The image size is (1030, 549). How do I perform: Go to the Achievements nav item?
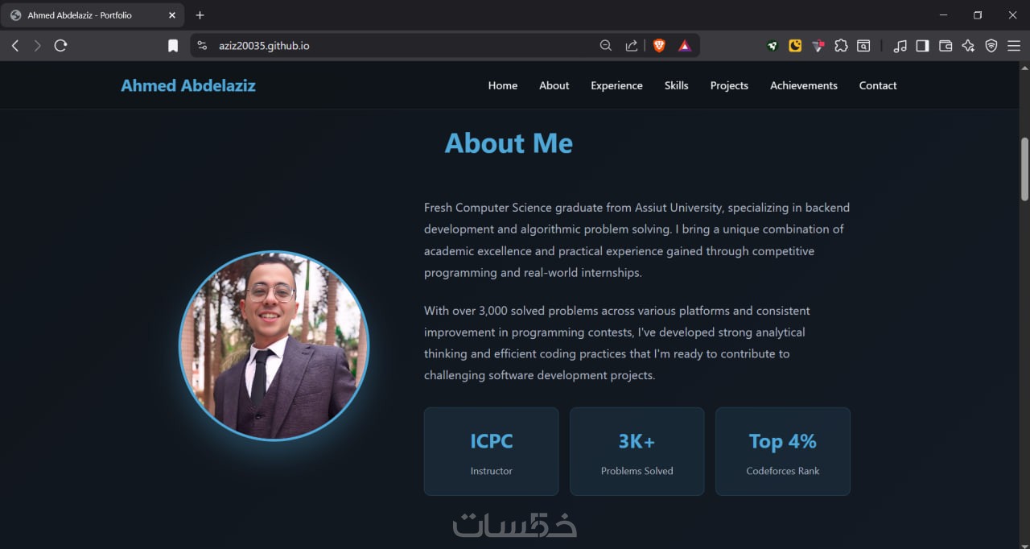[x=804, y=85]
